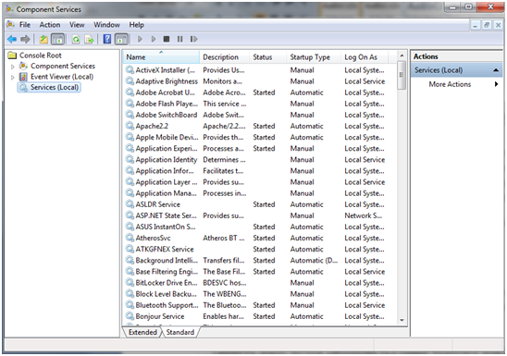
Task: Click the Restart Service toolbar icon
Action: [193, 39]
